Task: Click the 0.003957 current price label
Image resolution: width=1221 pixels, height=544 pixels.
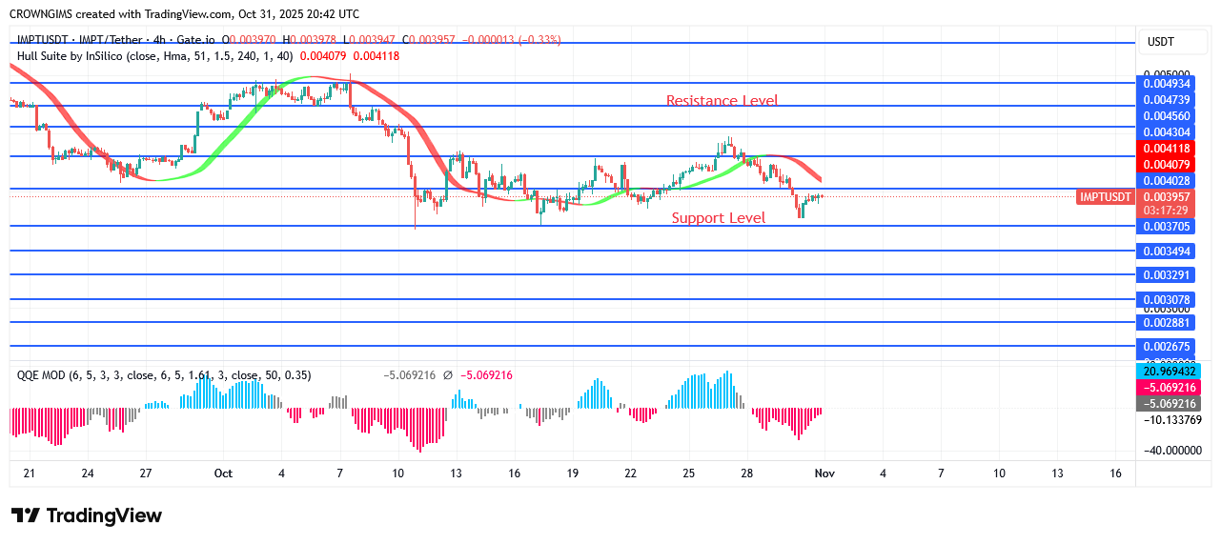Action: click(1167, 197)
